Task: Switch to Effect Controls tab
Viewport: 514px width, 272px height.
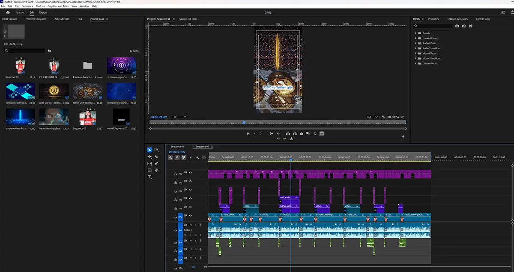Action: [x=9, y=19]
